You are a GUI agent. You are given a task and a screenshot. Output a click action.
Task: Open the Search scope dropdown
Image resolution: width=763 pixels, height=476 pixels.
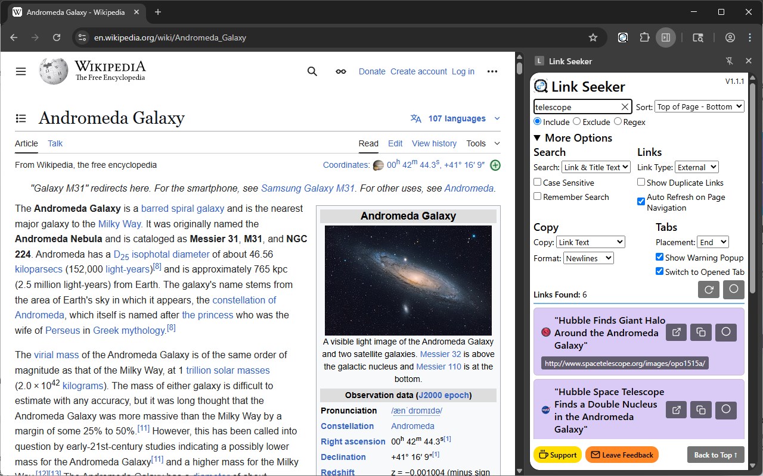[596, 167]
